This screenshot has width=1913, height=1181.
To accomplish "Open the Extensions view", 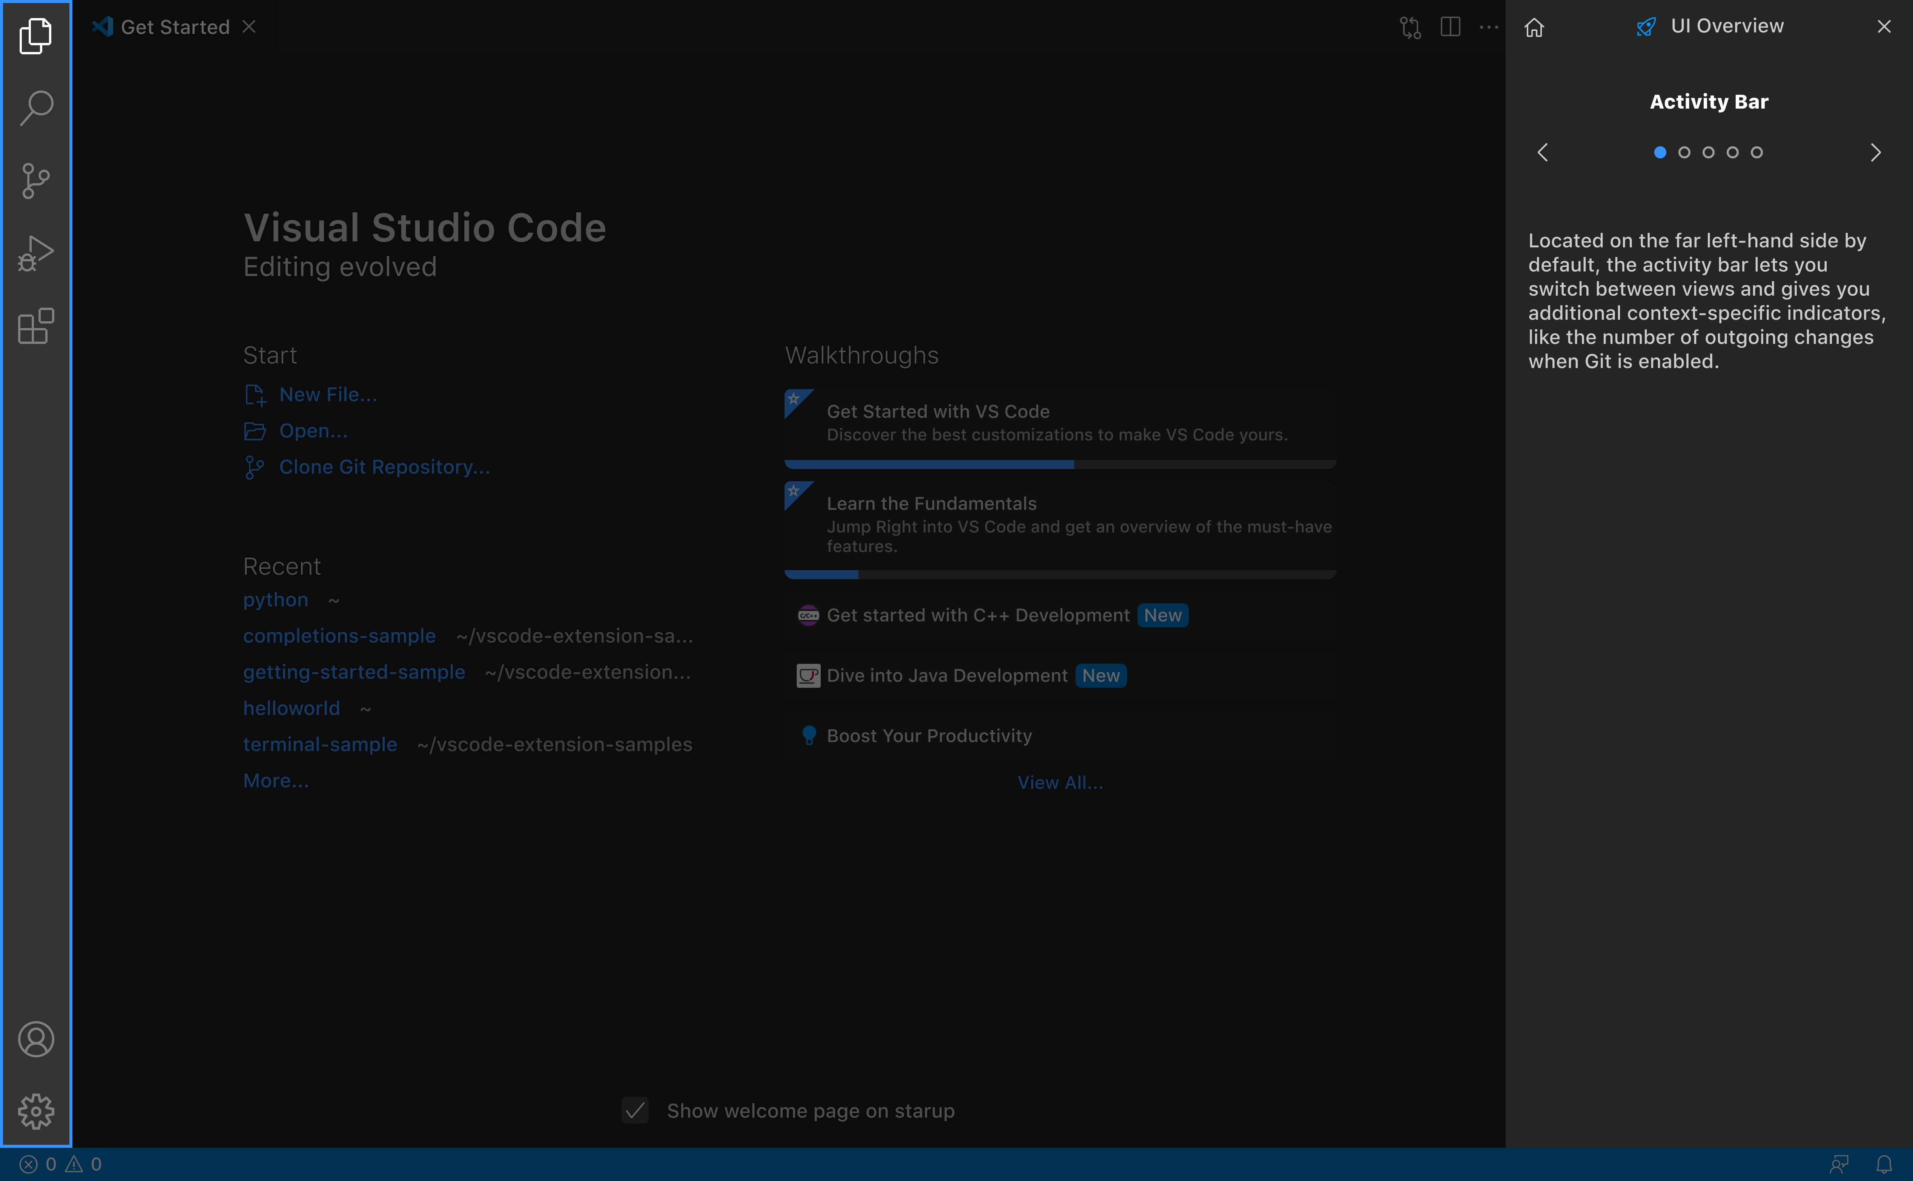I will pyautogui.click(x=35, y=326).
